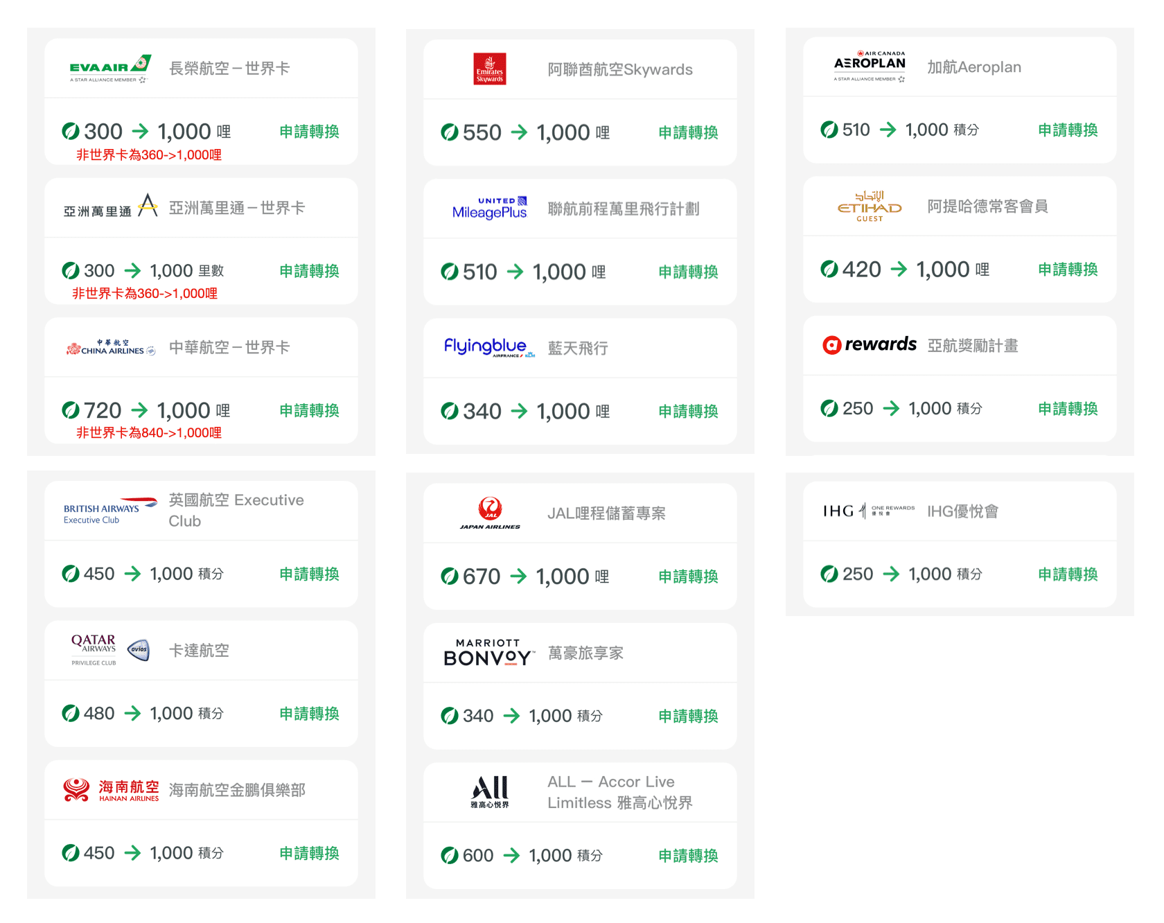Click the arrow icon in the China Airlines 720 row
The height and width of the screenshot is (923, 1164).
[x=139, y=410]
